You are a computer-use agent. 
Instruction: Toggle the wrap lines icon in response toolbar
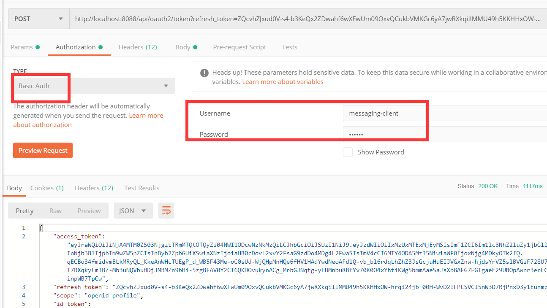[166, 211]
